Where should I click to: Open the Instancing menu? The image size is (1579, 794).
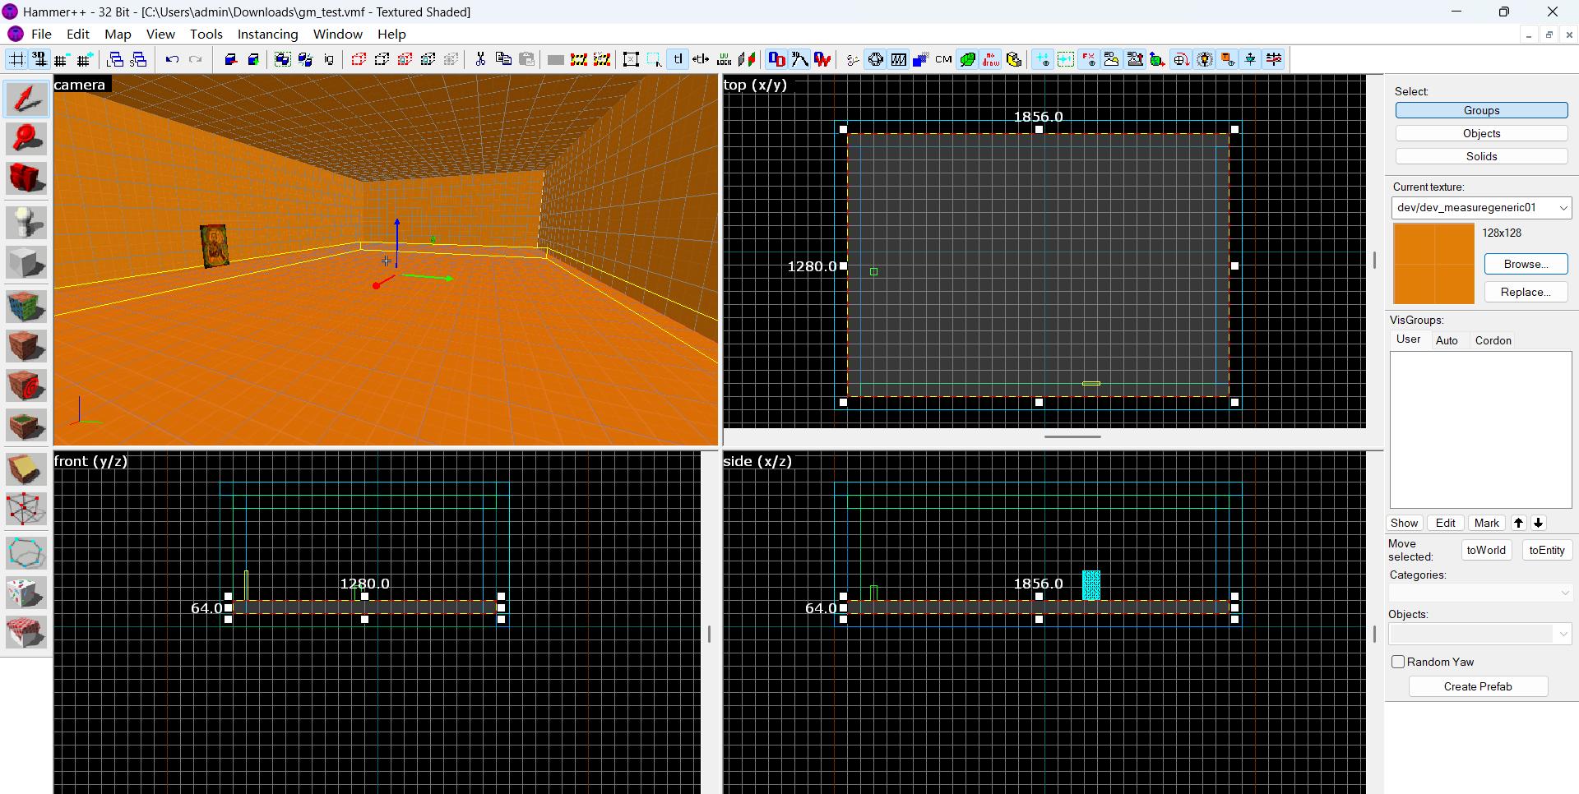click(x=267, y=35)
